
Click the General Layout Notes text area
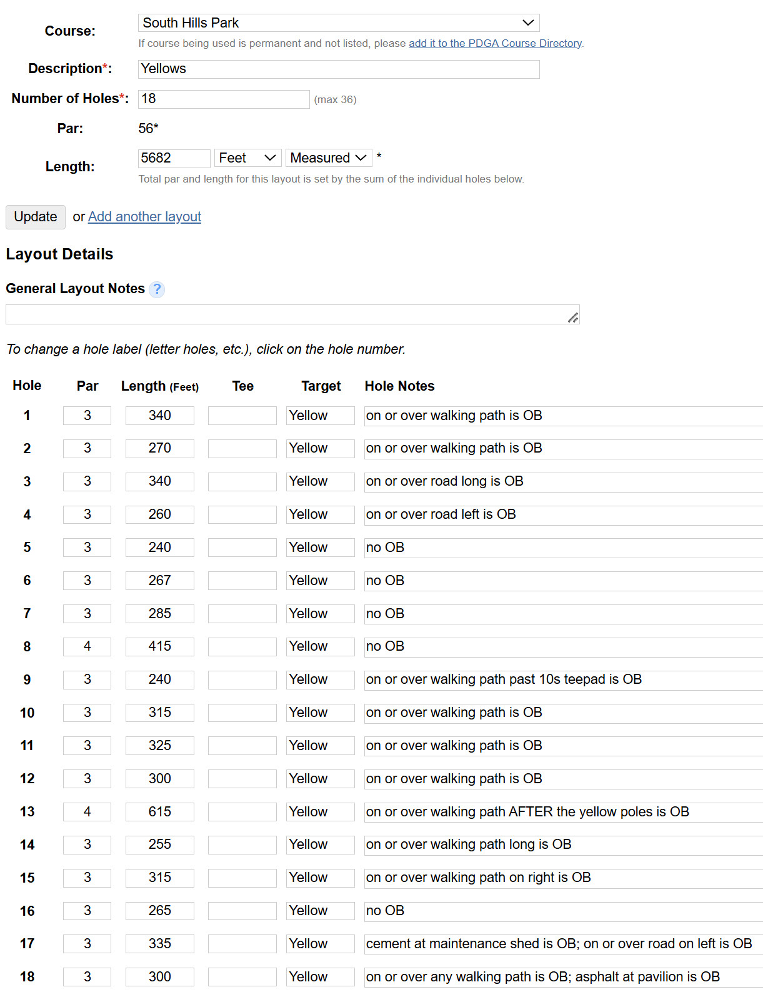point(292,314)
